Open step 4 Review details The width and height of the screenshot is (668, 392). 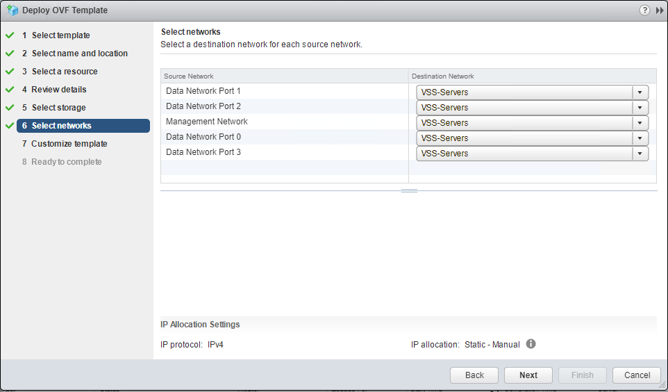click(x=58, y=90)
